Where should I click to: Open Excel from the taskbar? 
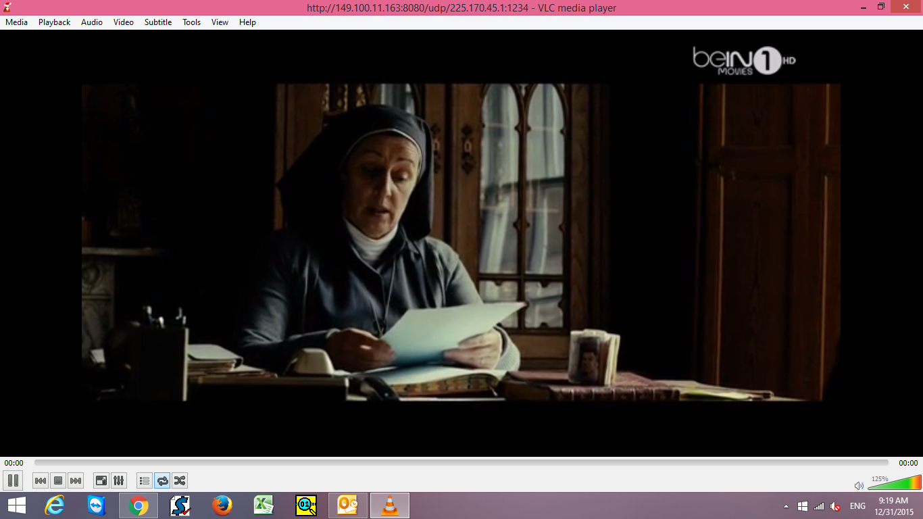(264, 505)
